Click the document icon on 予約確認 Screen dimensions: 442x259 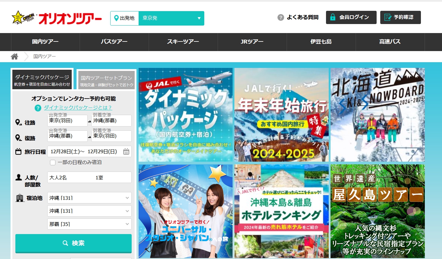pyautogui.click(x=388, y=17)
